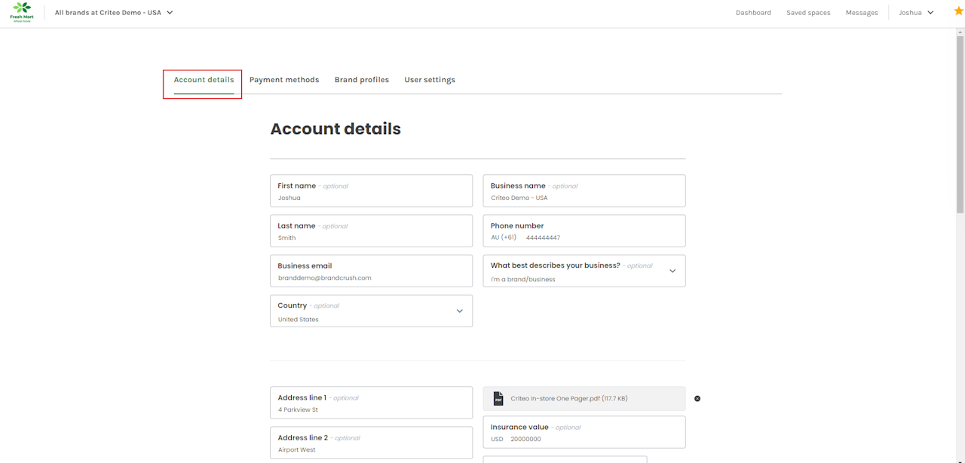Open the Brand profiles tab
The height and width of the screenshot is (463, 965).
click(x=362, y=80)
